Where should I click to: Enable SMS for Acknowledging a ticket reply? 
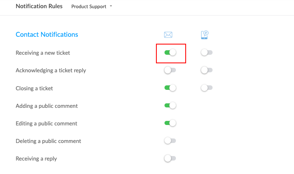[206, 70]
